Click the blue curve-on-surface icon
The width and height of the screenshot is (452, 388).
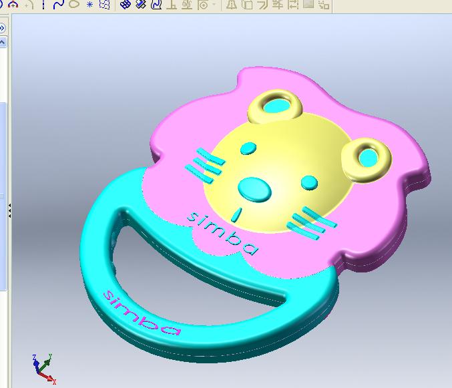click(x=156, y=4)
